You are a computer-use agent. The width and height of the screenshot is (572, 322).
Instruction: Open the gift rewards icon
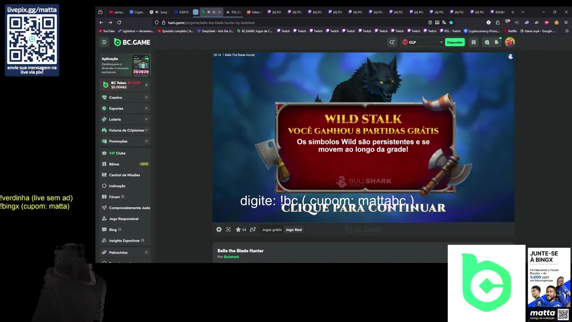point(474,42)
